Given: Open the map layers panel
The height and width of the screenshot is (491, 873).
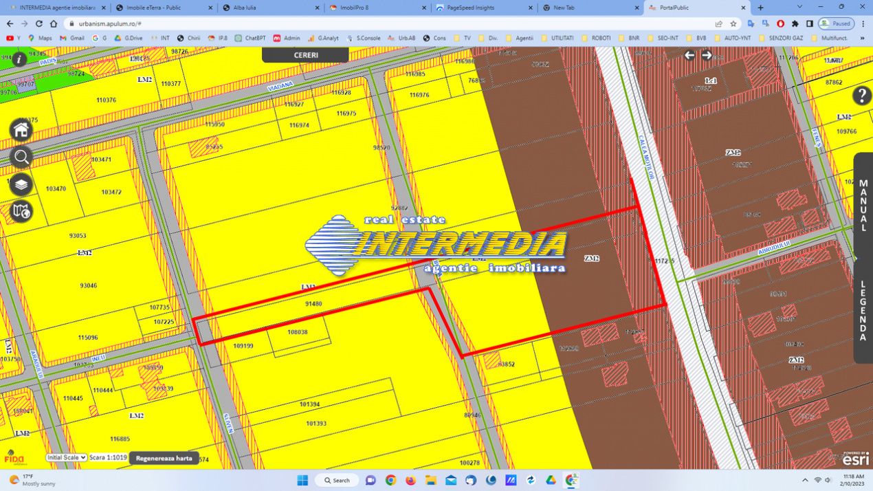Looking at the screenshot, I should tap(21, 184).
